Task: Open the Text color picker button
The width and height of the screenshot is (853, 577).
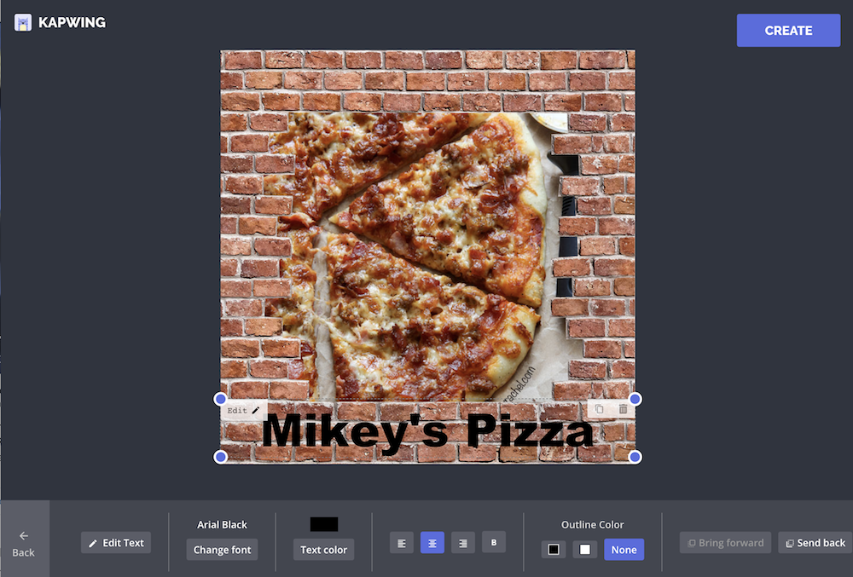Action: point(323,550)
